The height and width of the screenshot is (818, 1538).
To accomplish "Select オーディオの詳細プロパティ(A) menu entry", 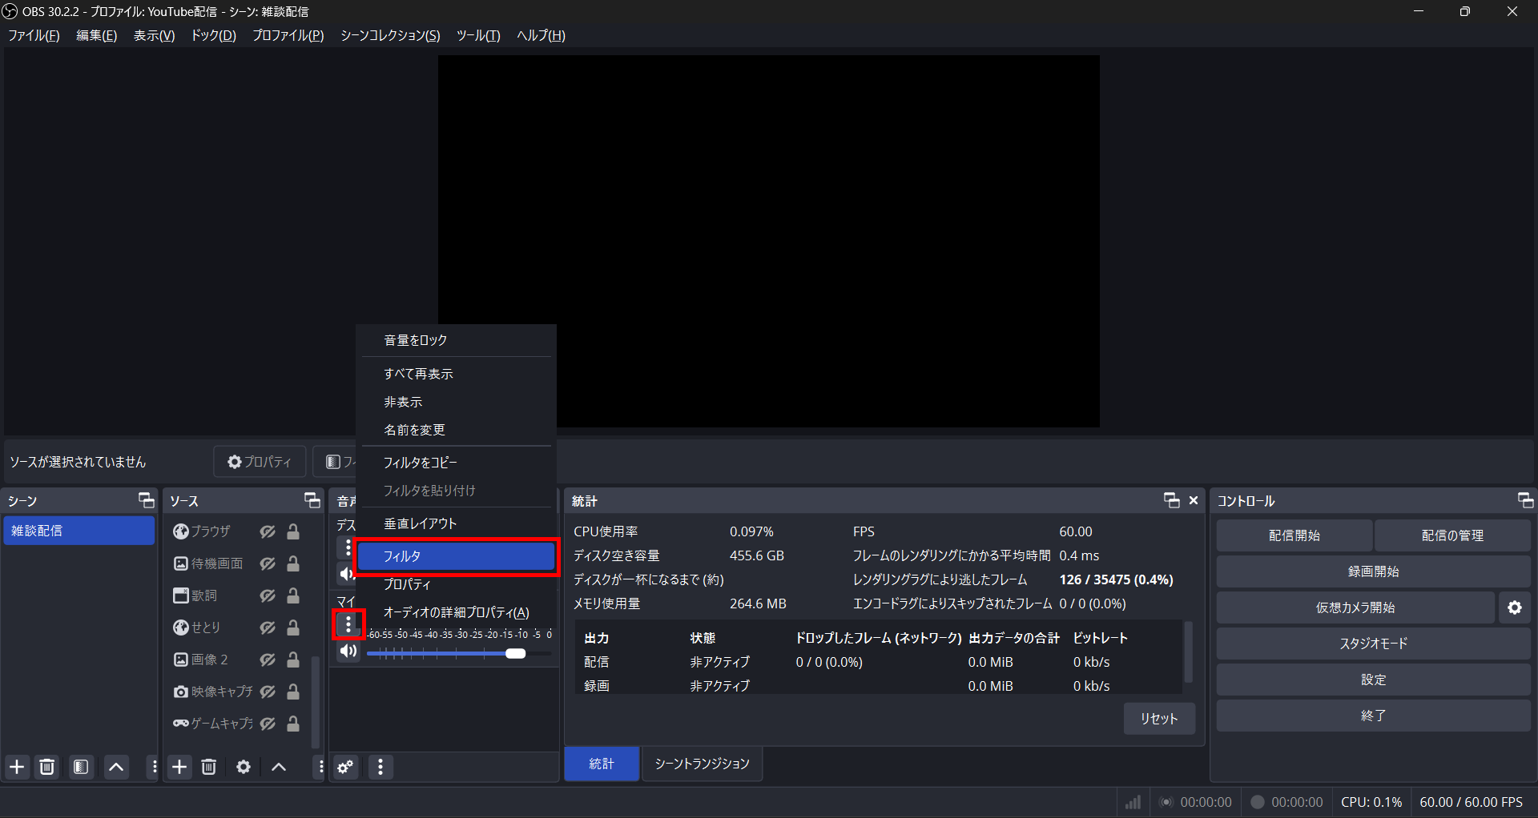I will pyautogui.click(x=457, y=612).
